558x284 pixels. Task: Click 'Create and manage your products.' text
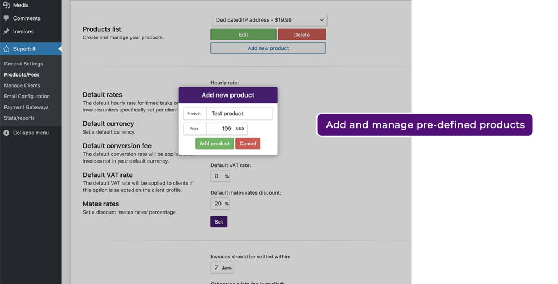(123, 37)
